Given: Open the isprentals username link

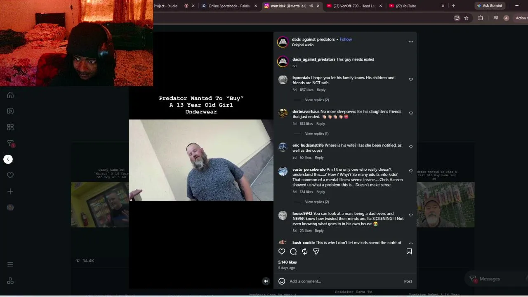Looking at the screenshot, I should [x=301, y=78].
